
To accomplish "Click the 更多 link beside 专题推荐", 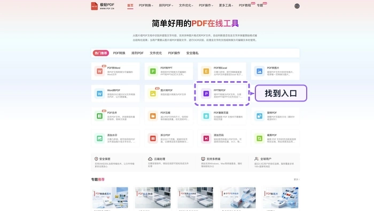I will (x=297, y=179).
